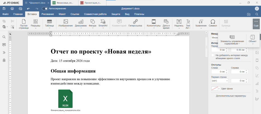Open the Text Art dropdown
Image resolution: width=261 pixels, height=114 pixels.
[x=188, y=24]
